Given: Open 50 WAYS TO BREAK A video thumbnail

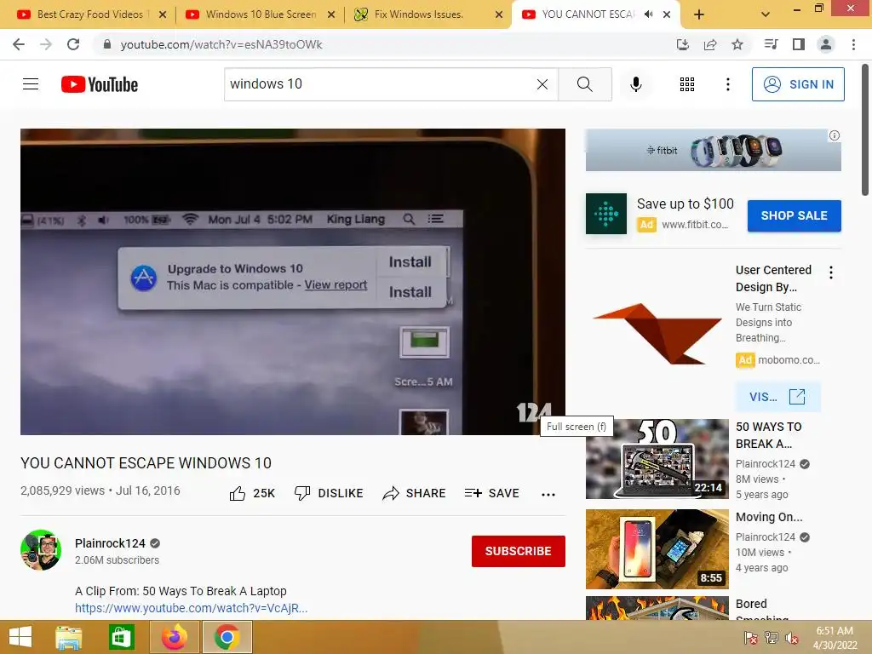Looking at the screenshot, I should [x=657, y=459].
